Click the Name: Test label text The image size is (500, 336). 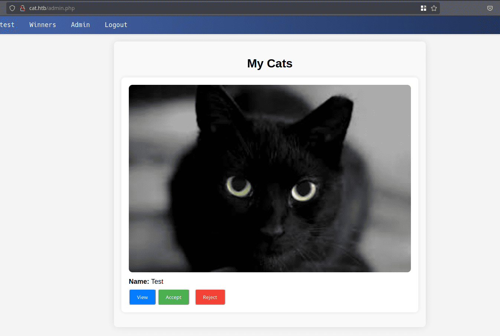tap(146, 282)
